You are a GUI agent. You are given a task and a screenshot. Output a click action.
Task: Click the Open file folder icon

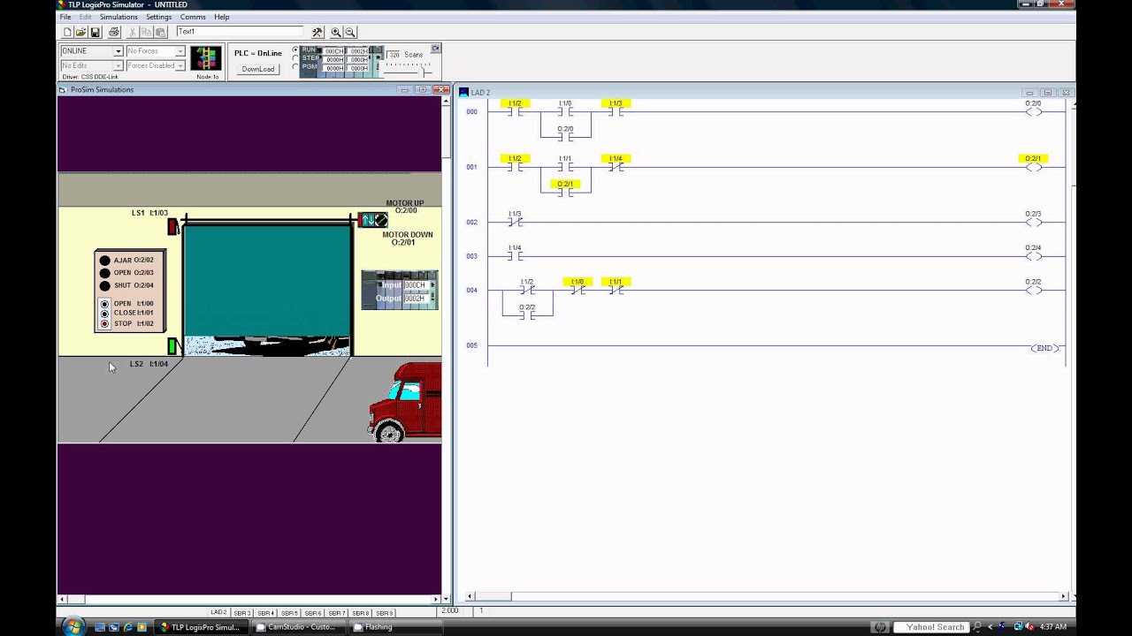point(80,32)
